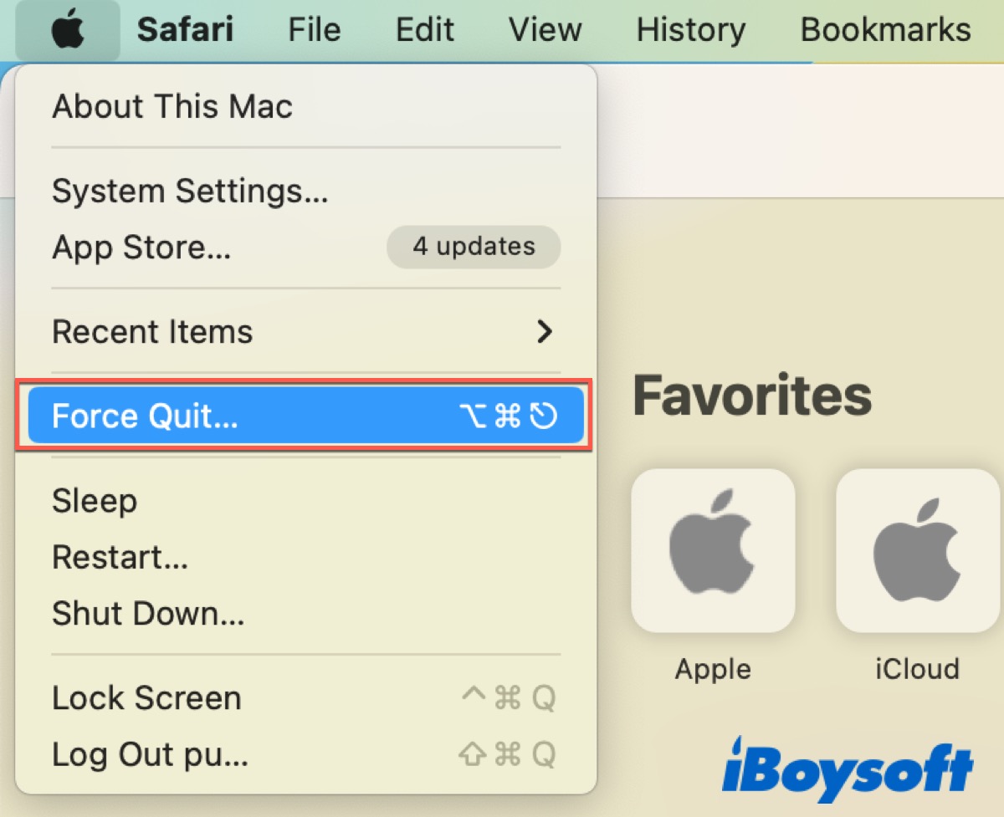The width and height of the screenshot is (1004, 817).
Task: Choose Restart from the Apple menu
Action: tap(120, 557)
